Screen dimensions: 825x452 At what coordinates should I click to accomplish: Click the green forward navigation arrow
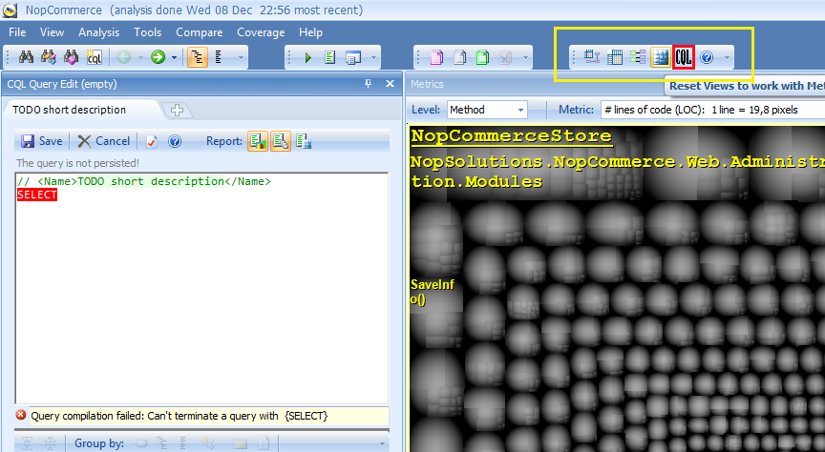click(x=158, y=57)
